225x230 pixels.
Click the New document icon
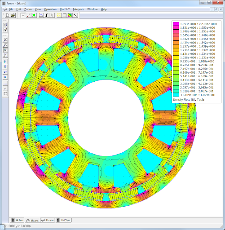point(7,15)
